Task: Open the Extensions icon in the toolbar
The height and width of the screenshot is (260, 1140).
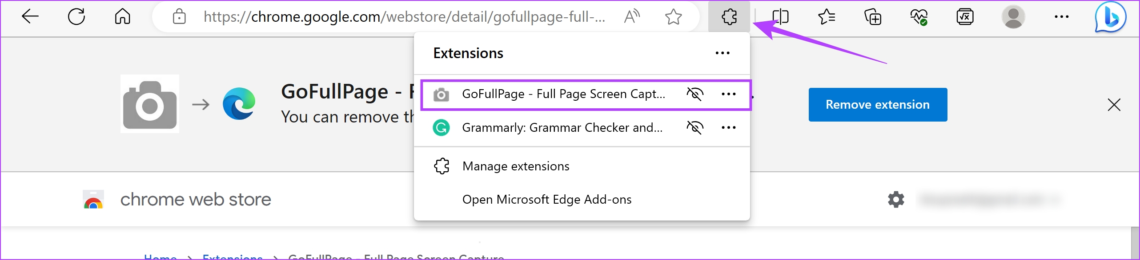Action: (728, 17)
